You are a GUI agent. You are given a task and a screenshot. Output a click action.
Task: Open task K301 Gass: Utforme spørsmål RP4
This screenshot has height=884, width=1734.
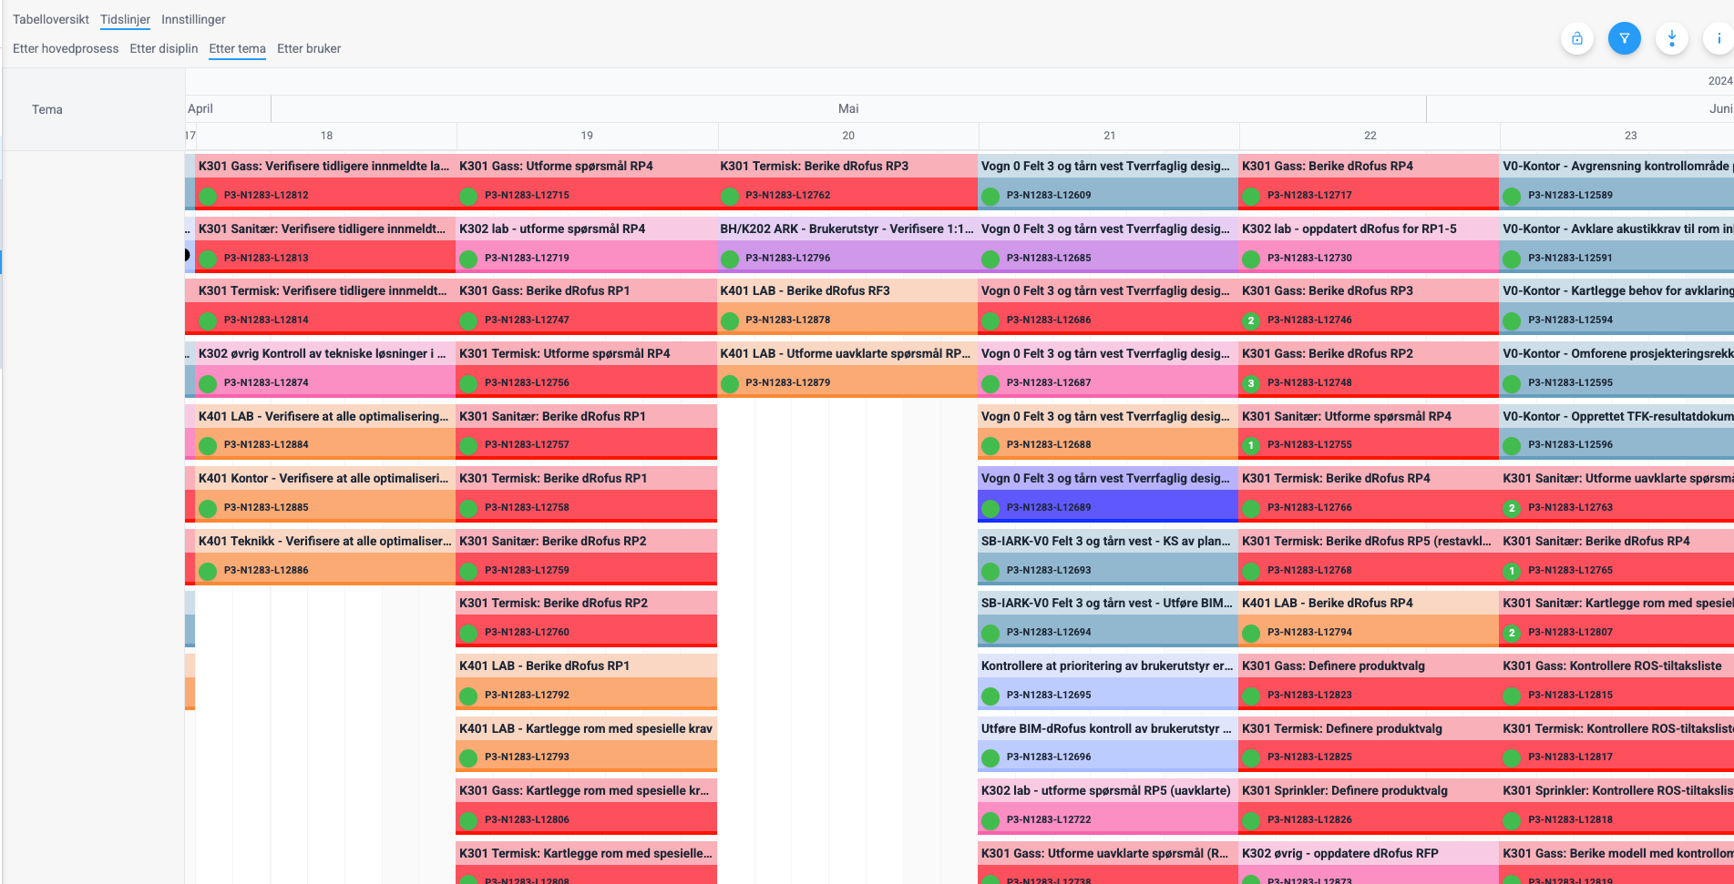(x=556, y=166)
